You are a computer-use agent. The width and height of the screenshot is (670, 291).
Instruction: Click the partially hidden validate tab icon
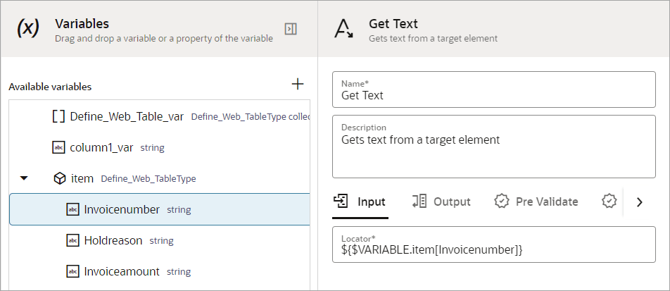[x=609, y=202]
